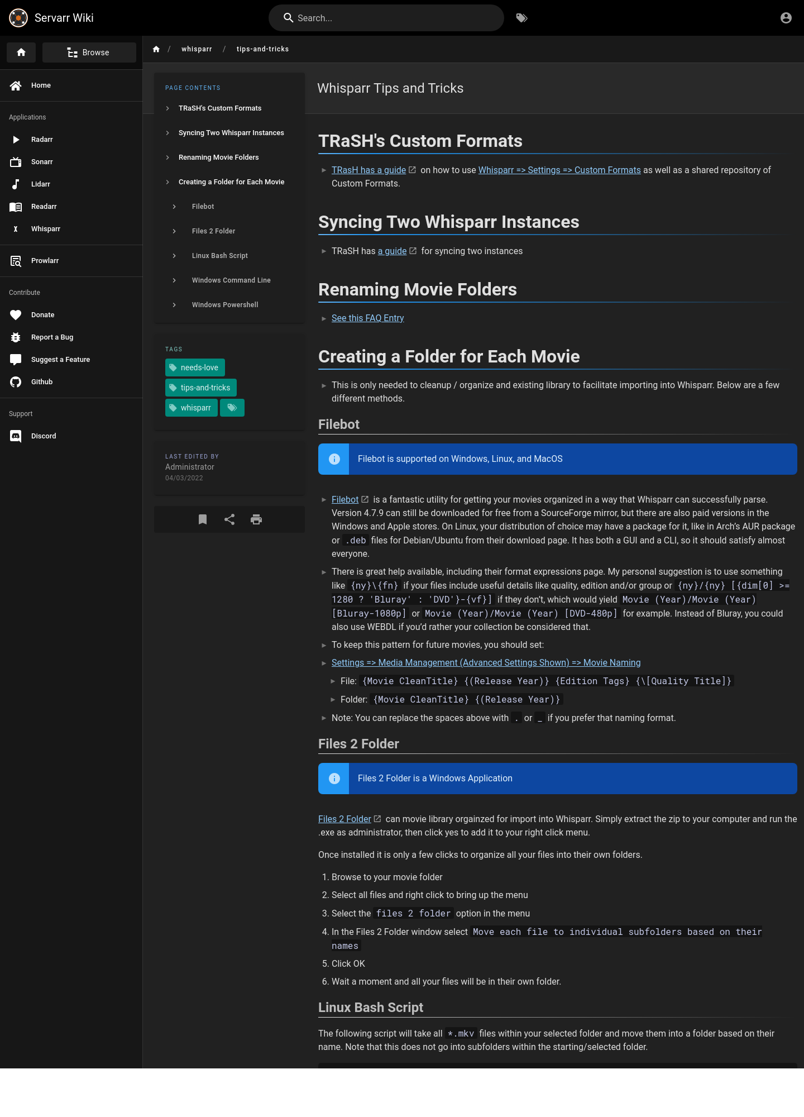Jump to Windows Powershell in page contents
The width and height of the screenshot is (804, 1117).
225,305
